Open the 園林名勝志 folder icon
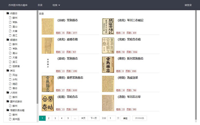Viewport: 200px width, 125px height. click(8, 101)
